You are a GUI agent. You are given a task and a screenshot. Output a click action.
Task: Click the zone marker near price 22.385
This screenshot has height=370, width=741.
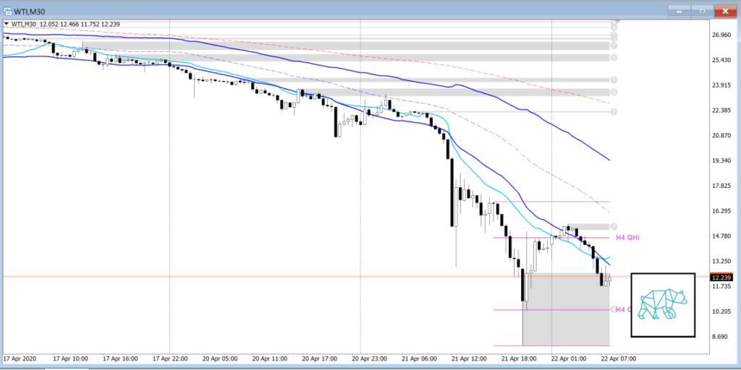tap(613, 112)
